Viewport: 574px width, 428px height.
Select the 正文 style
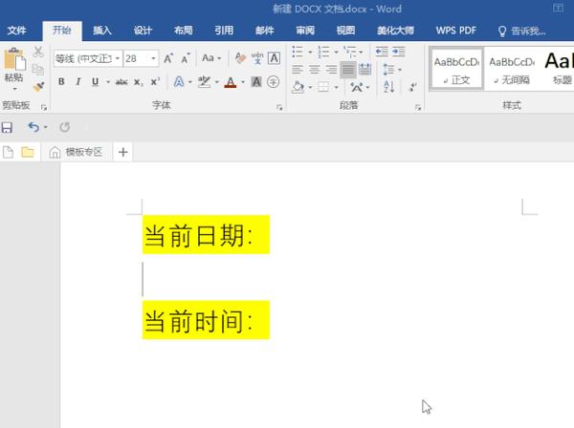(x=456, y=69)
